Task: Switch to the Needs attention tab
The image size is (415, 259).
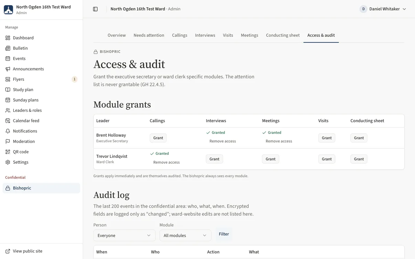Action: (x=149, y=35)
